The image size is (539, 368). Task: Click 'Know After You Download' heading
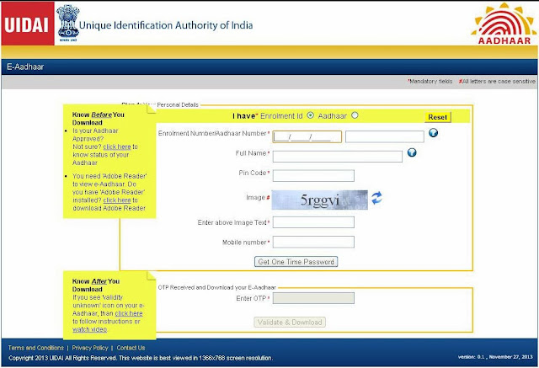[x=96, y=285]
